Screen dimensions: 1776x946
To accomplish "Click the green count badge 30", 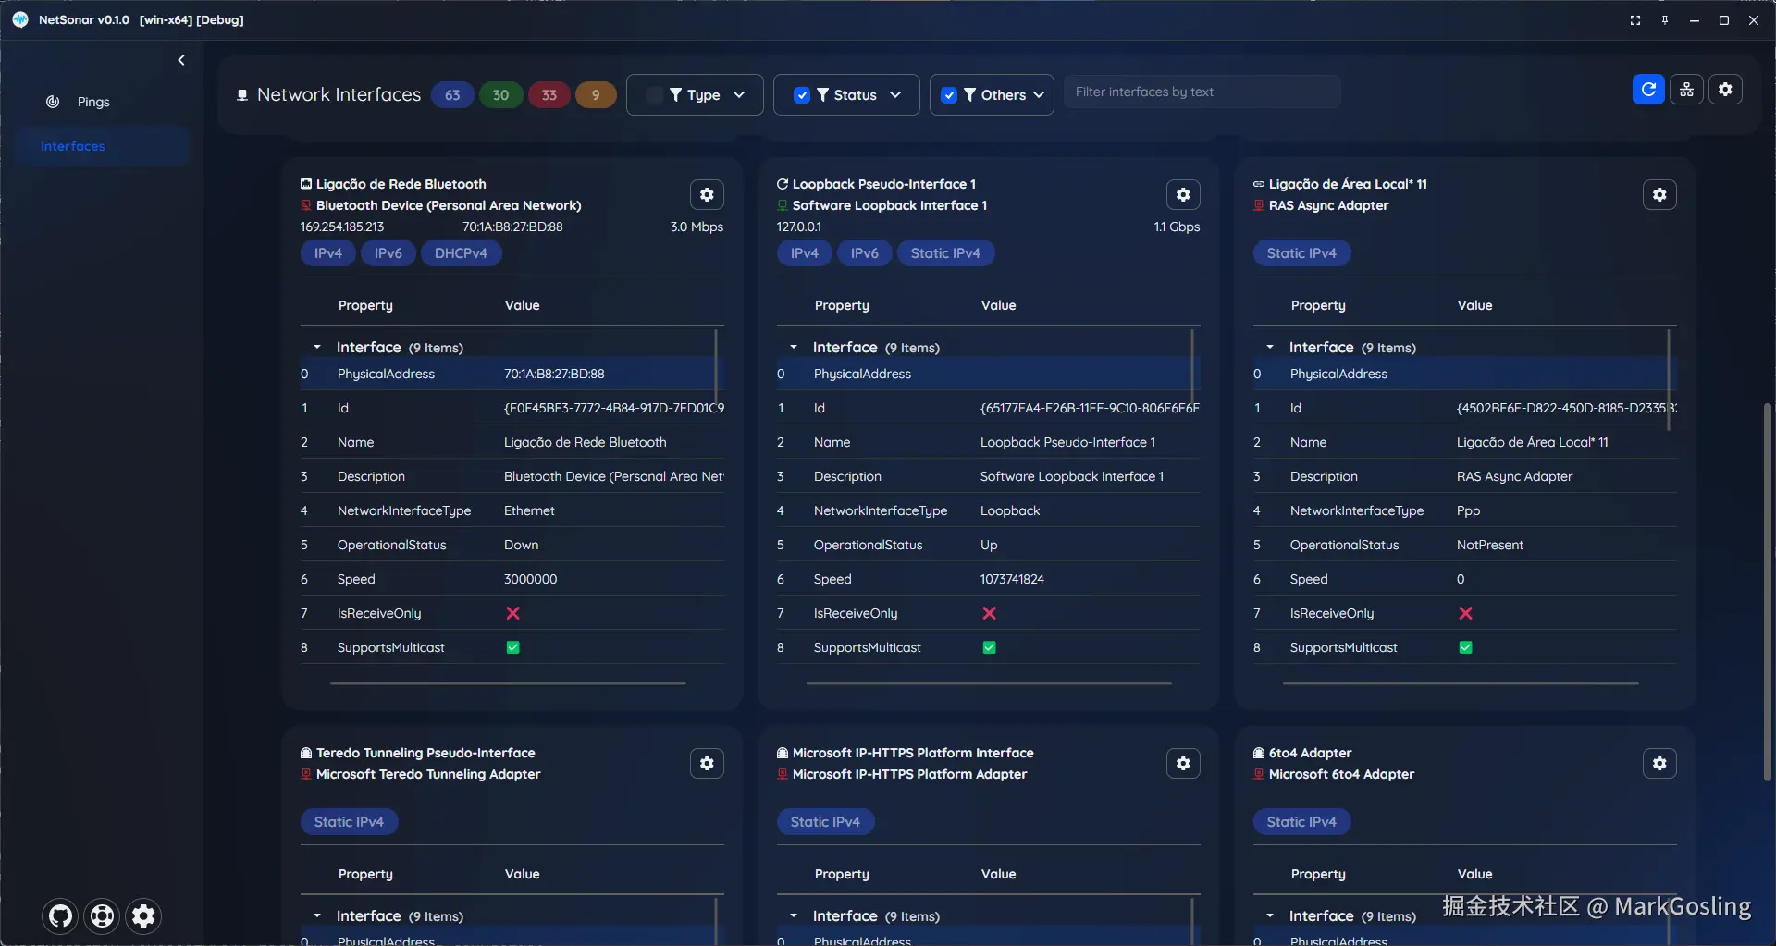I will pos(500,95).
